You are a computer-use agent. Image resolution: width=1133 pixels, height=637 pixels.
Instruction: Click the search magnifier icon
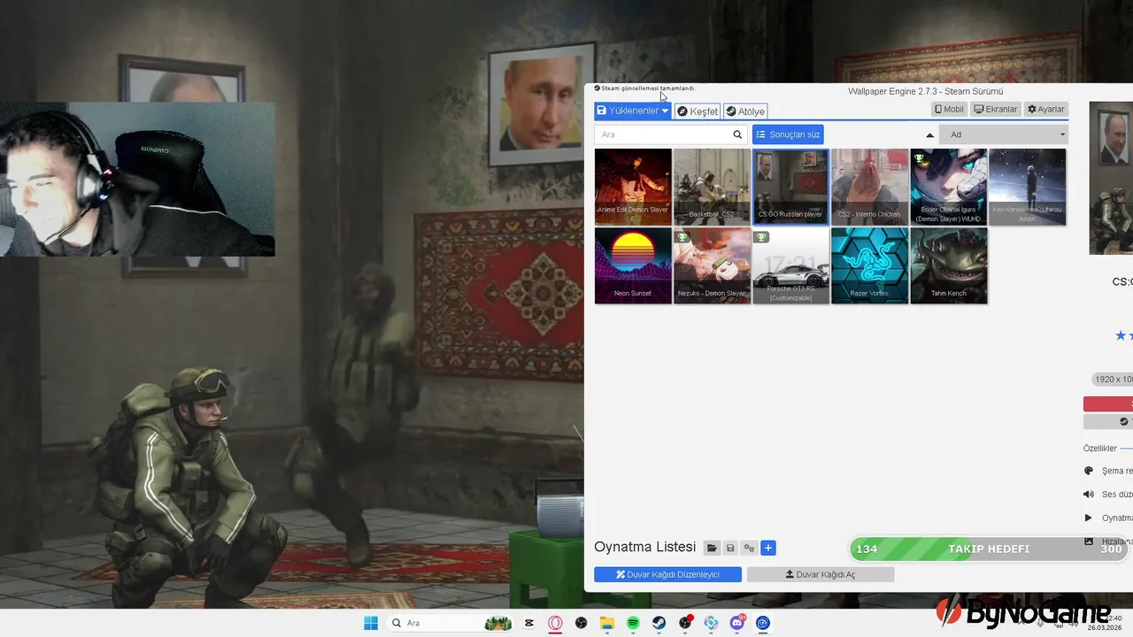[x=737, y=134]
